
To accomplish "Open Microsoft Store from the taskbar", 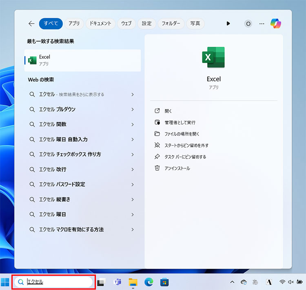I will click(x=164, y=282).
